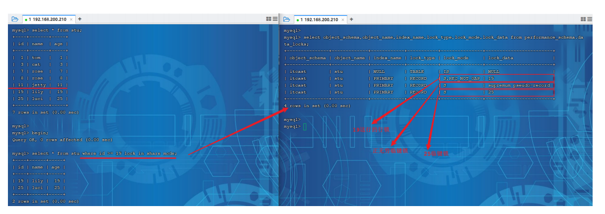Click the '19' lock_data cell in right window
This screenshot has width=605, height=214.
point(491,78)
